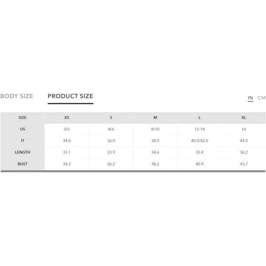The width and height of the screenshot is (266, 266).
Task: Click the M column header
Action: coord(155,117)
